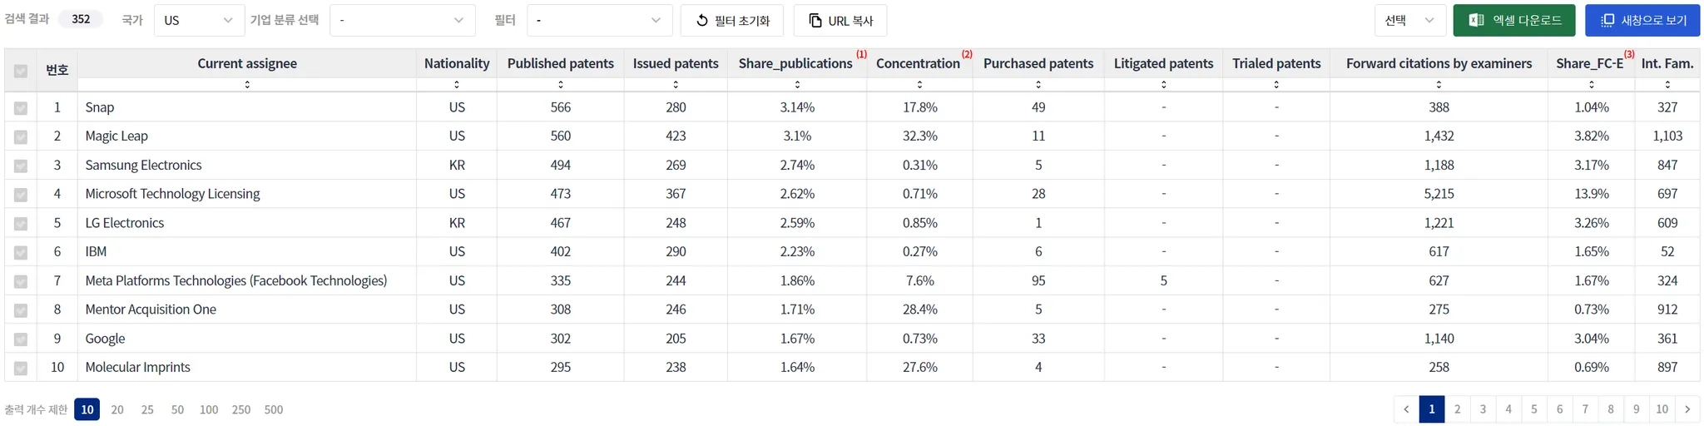The height and width of the screenshot is (426, 1704).
Task: Click the Excel download icon
Action: pos(1476,20)
